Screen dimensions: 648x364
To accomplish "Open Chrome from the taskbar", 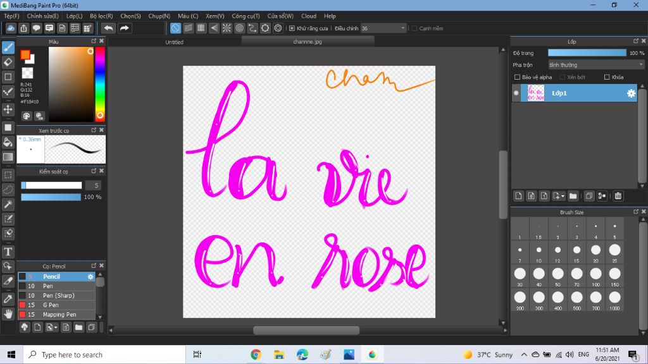I will point(256,355).
